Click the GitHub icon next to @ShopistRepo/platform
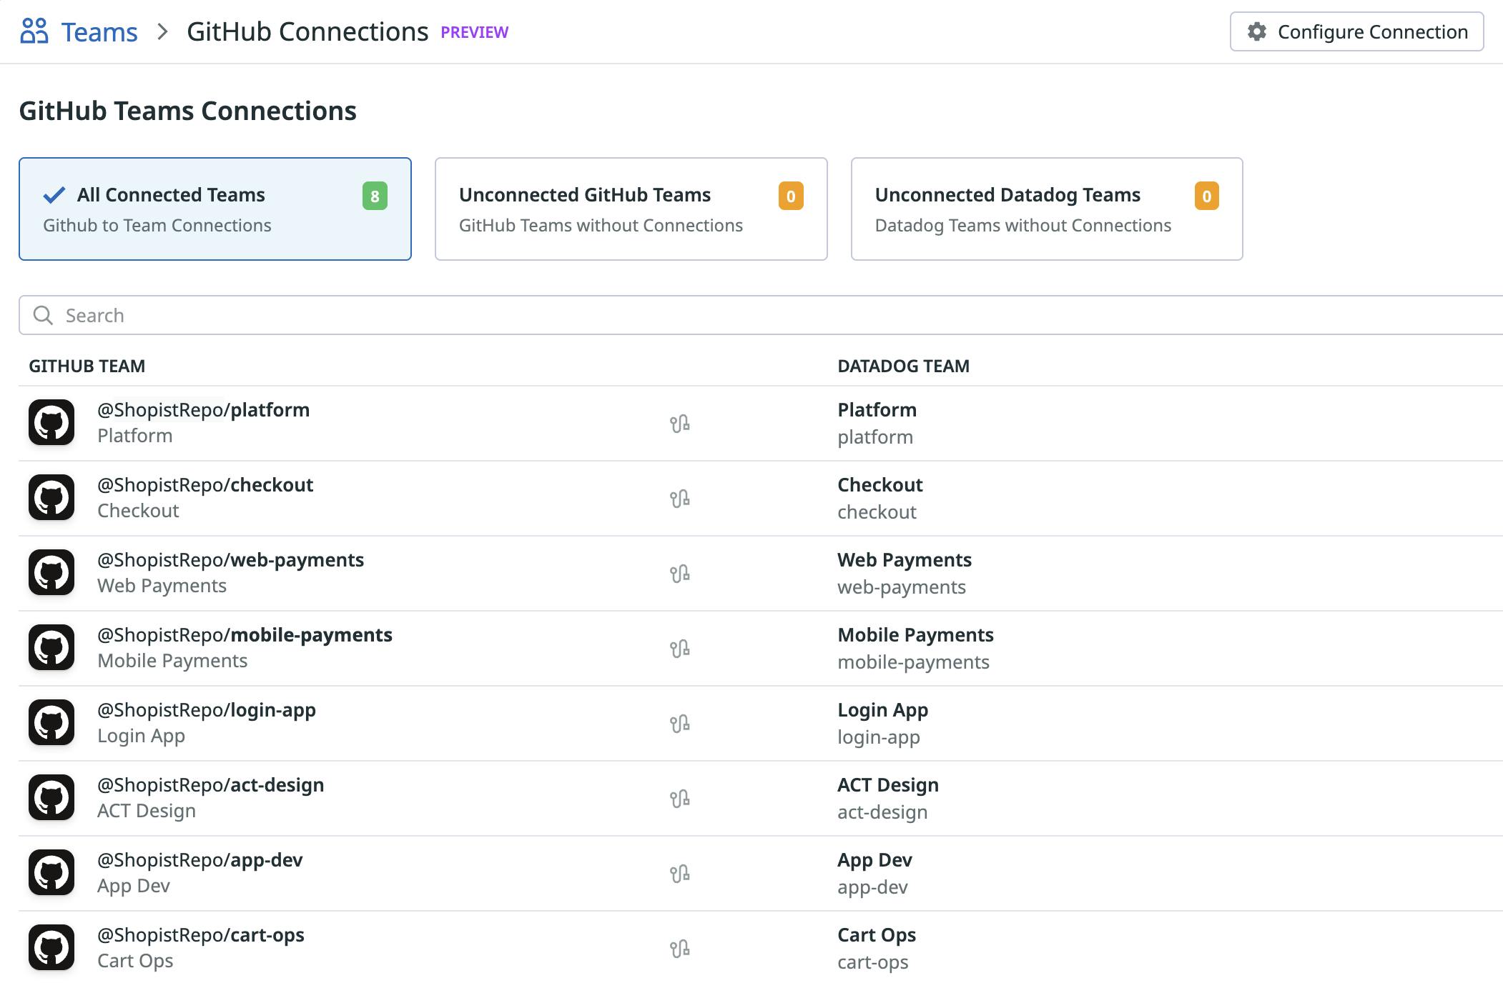Screen dimensions: 1503x983 coord(52,421)
